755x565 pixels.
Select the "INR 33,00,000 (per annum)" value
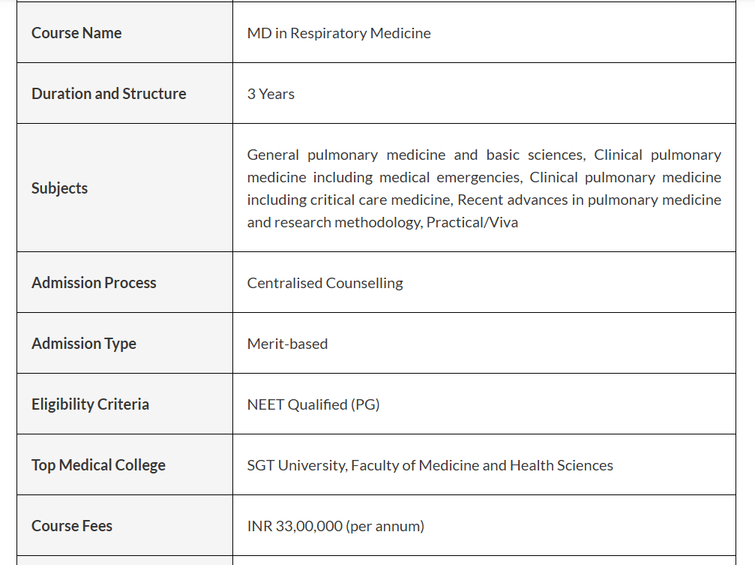[x=335, y=526]
